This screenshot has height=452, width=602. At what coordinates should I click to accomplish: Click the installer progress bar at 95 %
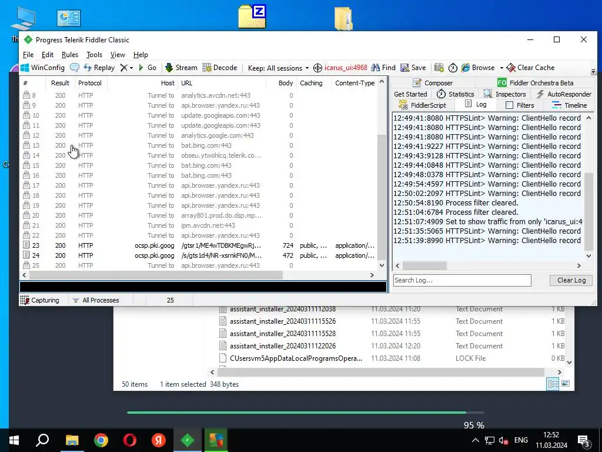click(x=305, y=413)
